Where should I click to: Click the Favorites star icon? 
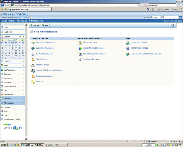click(2, 9)
